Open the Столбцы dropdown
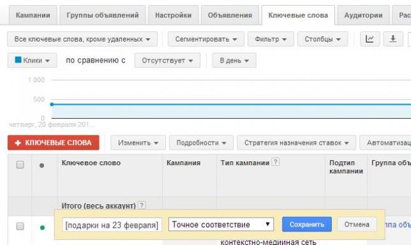 click(x=323, y=40)
